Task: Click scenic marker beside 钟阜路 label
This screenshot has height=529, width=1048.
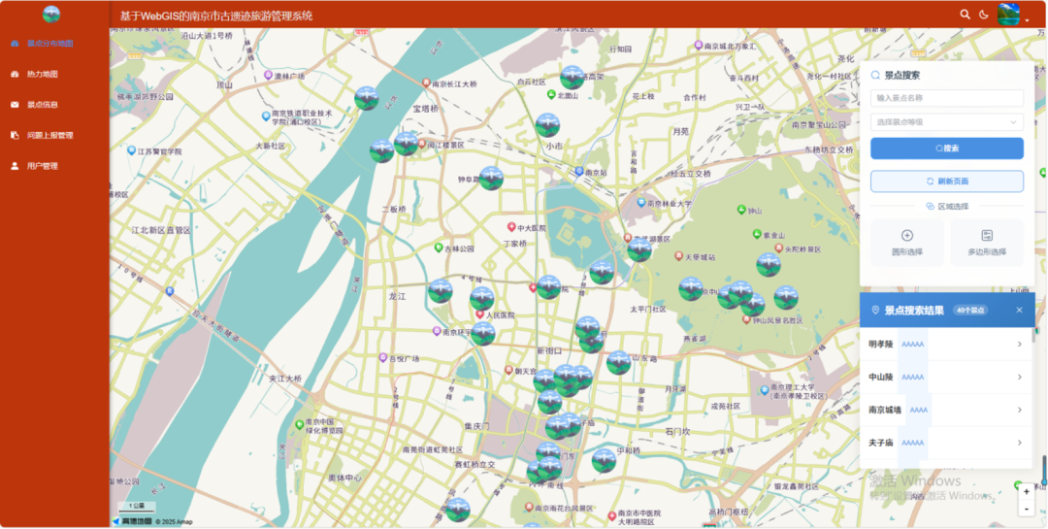Action: [491, 179]
